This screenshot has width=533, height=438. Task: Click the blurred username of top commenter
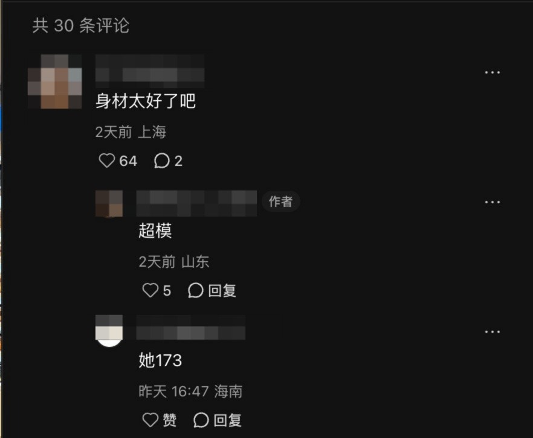click(150, 71)
